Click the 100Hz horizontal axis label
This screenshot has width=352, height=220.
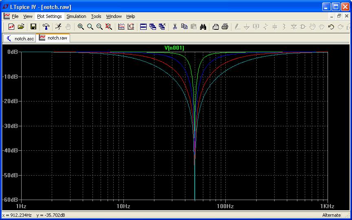[x=225, y=206]
